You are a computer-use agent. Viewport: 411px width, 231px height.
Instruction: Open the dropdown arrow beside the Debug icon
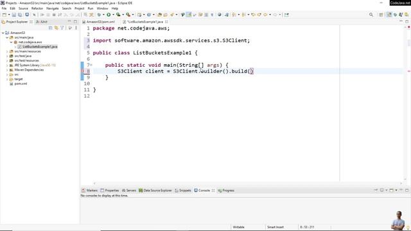[x=103, y=15]
